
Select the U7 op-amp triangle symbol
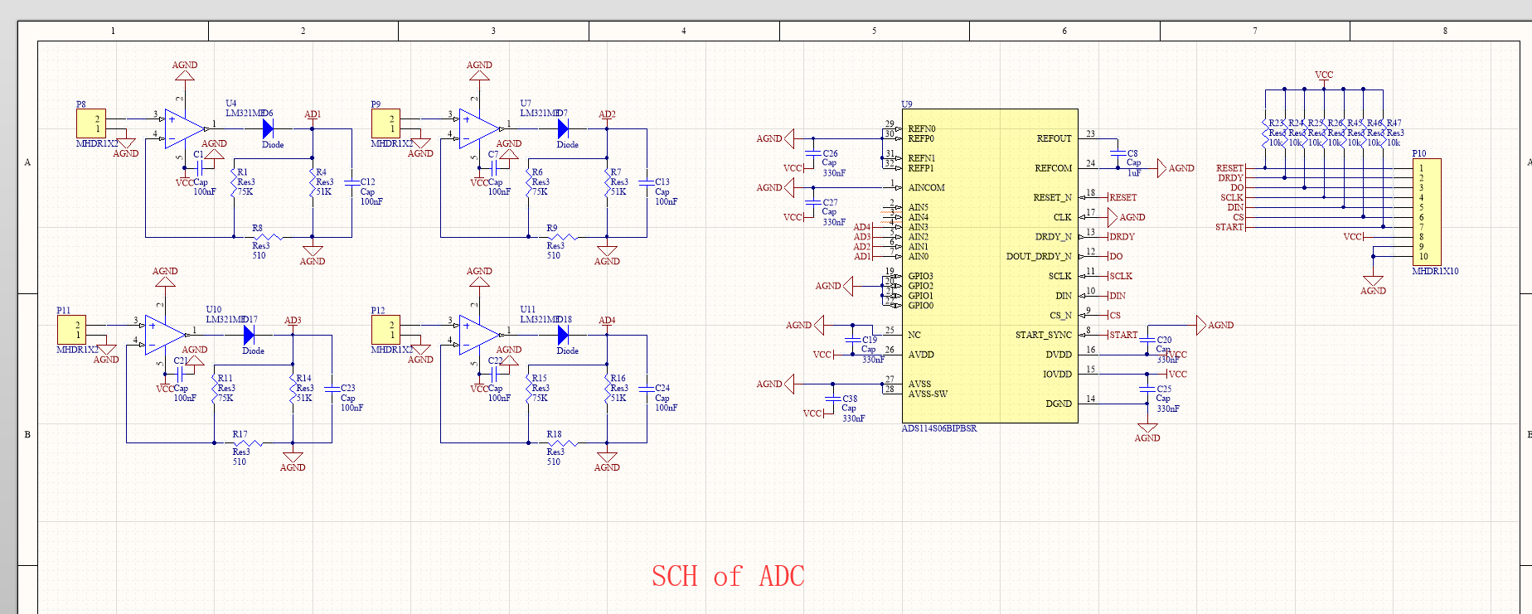coord(479,128)
